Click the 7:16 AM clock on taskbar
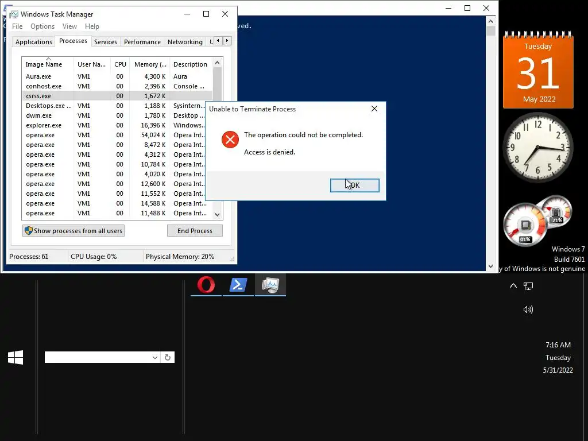Image resolution: width=588 pixels, height=441 pixels. point(558,345)
